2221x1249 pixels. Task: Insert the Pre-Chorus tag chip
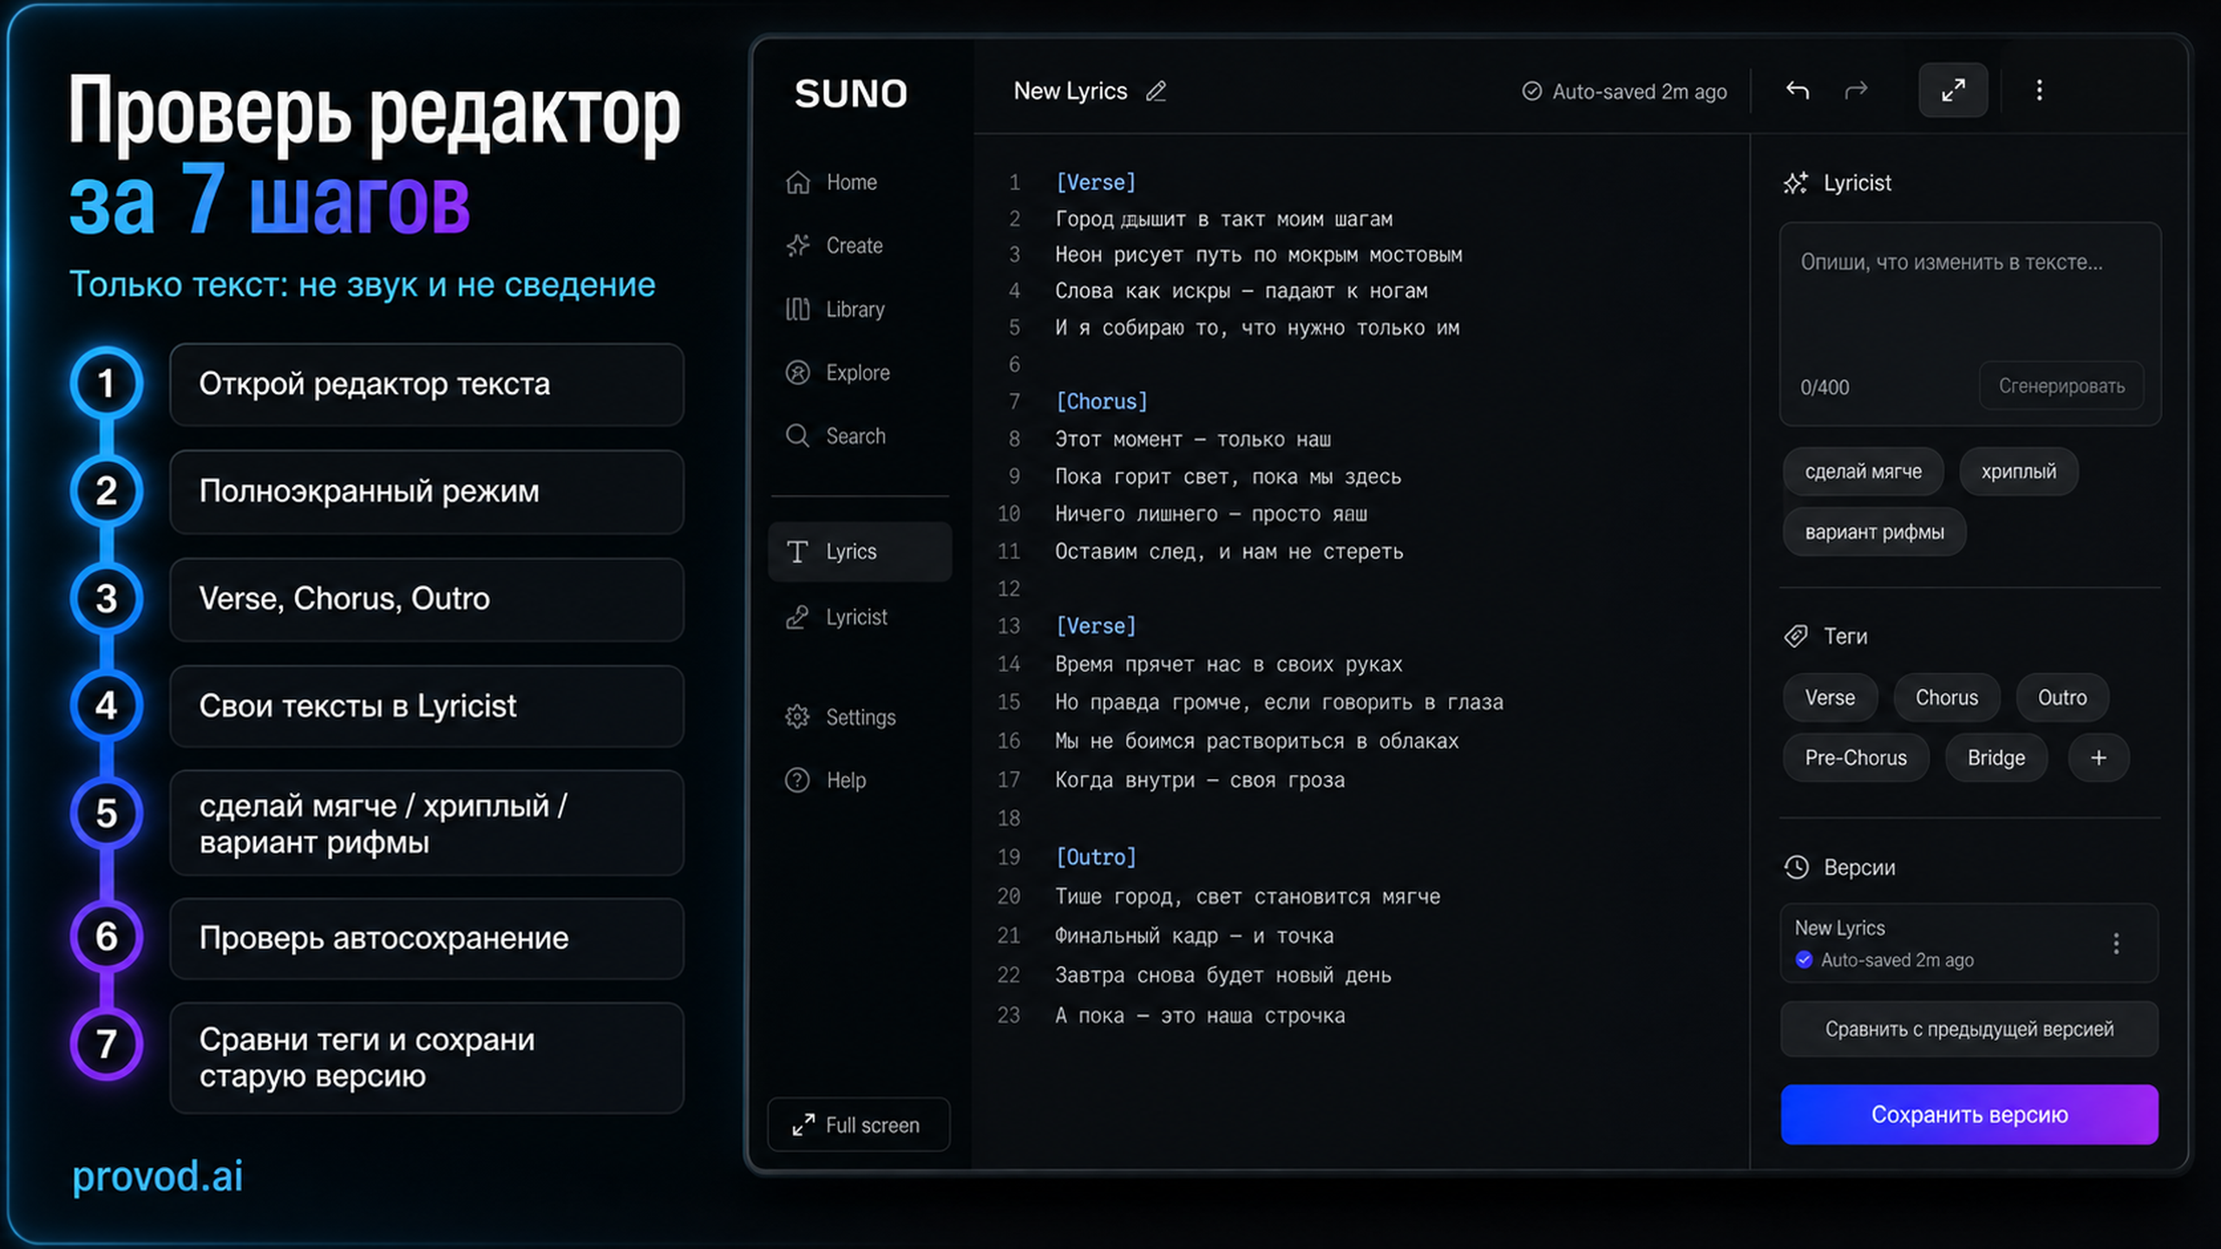[1857, 758]
